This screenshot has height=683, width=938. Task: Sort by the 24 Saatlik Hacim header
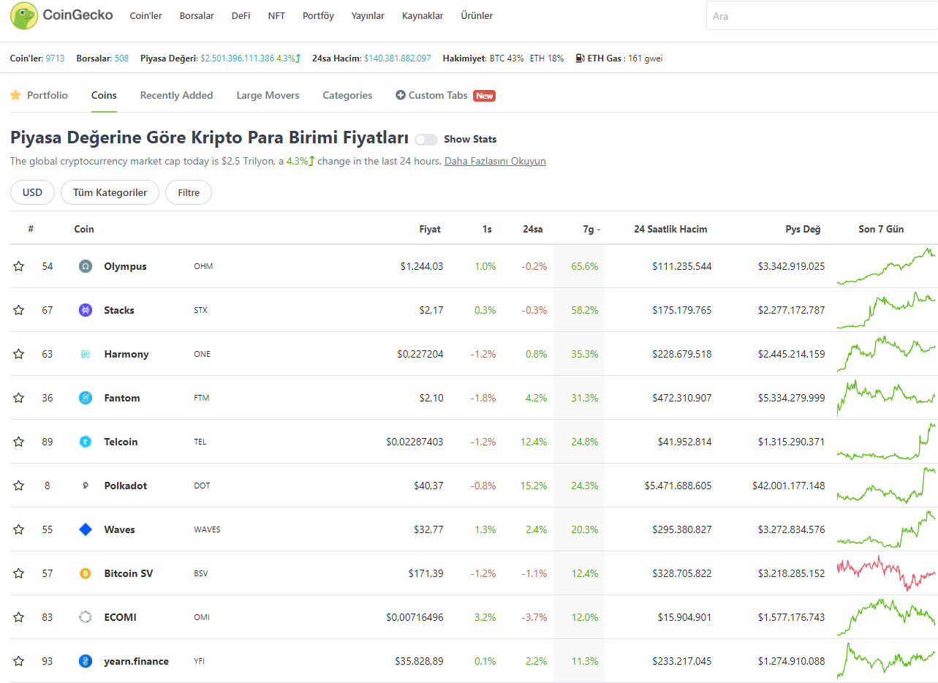(670, 230)
